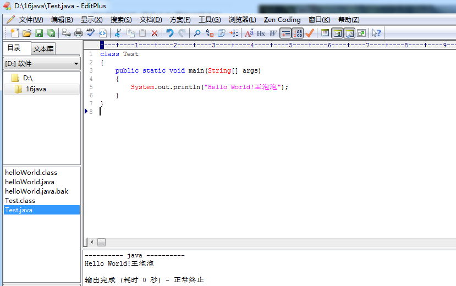The height and width of the screenshot is (286, 456).
Task: Toggle the W word wrap icon
Action: (x=273, y=33)
